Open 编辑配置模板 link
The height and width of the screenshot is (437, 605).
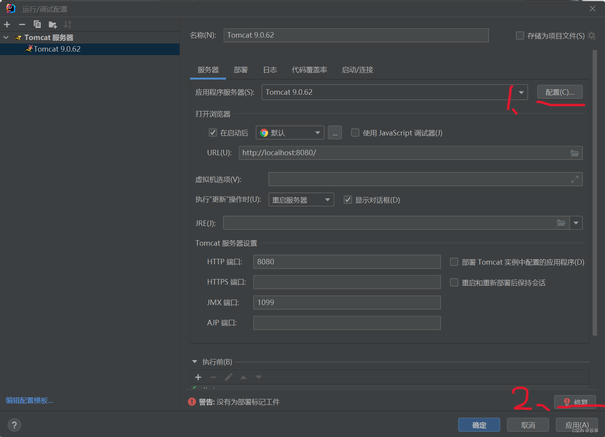[29, 401]
